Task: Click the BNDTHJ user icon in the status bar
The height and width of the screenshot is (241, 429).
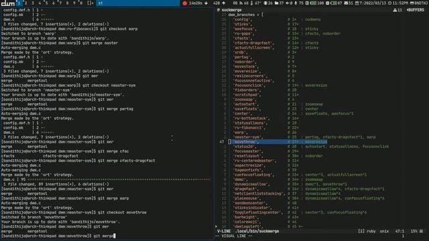Action: tap(412, 3)
